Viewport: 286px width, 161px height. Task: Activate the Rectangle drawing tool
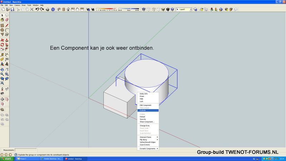tap(2, 25)
